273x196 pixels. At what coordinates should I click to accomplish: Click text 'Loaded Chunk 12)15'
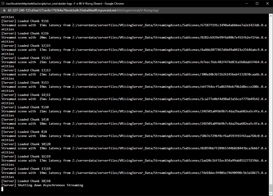[x=34, y=45]
